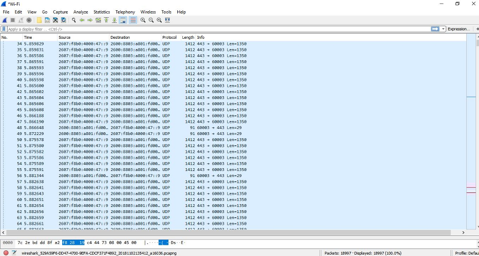The height and width of the screenshot is (256, 479).
Task: Sort packets by No. column
Action: click(x=12, y=37)
